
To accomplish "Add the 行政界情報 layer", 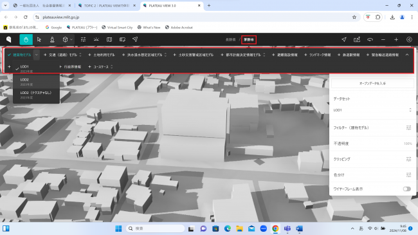I will 70,66.
